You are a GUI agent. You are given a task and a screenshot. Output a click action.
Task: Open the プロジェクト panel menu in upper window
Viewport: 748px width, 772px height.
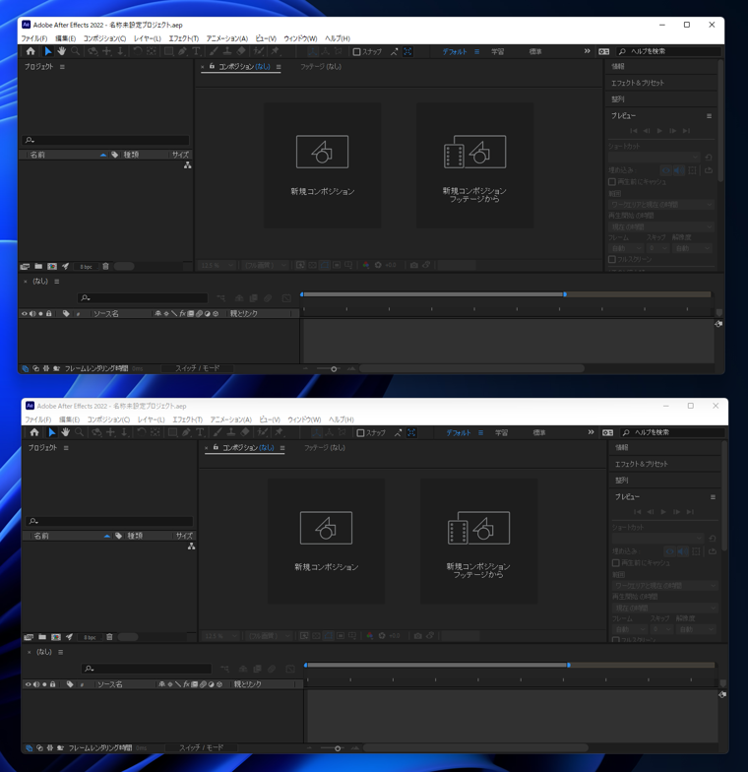pyautogui.click(x=62, y=67)
